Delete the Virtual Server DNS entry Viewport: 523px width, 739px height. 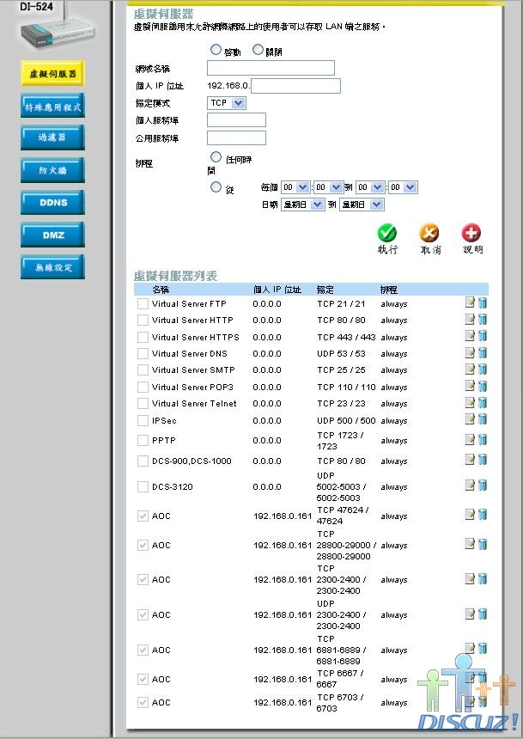point(483,352)
